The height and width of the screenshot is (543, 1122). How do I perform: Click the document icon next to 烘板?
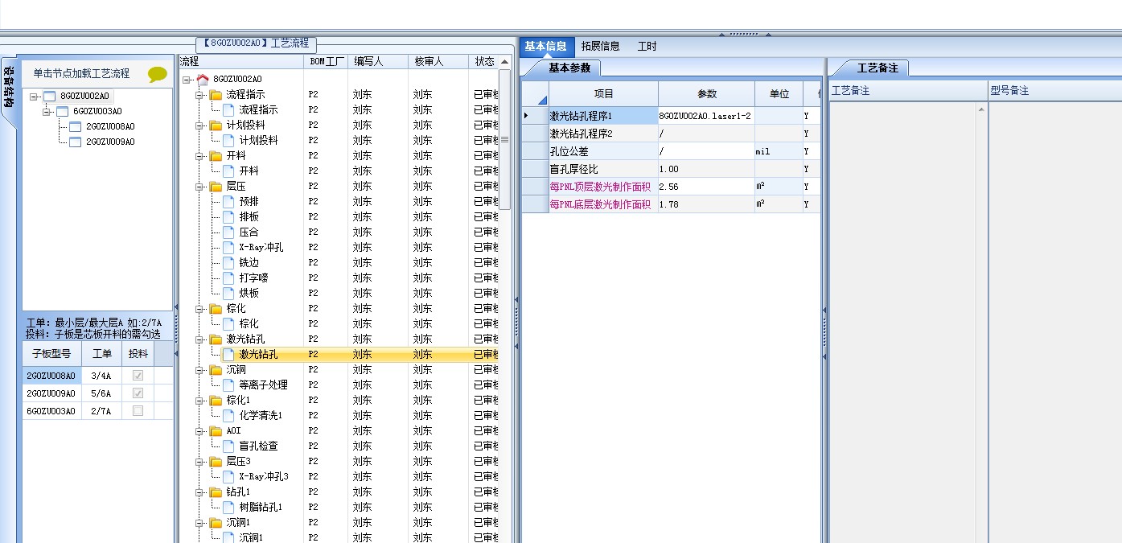coord(228,293)
